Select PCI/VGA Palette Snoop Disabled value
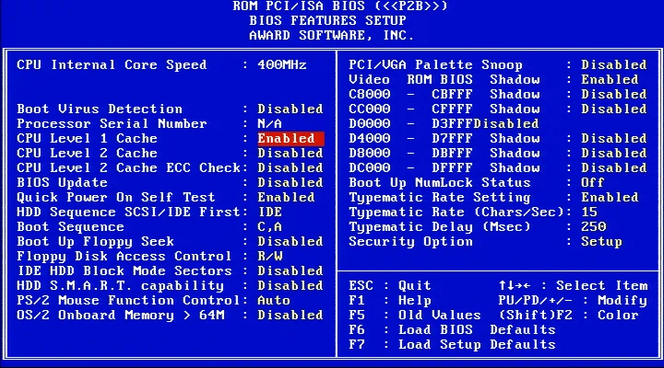 [x=614, y=64]
